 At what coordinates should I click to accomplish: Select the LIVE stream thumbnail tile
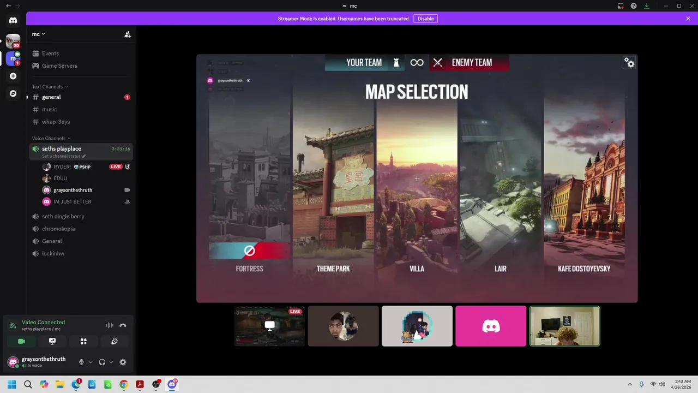(269, 326)
